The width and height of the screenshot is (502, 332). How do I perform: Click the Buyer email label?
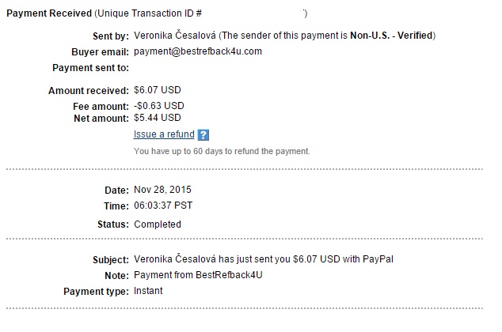[101, 51]
